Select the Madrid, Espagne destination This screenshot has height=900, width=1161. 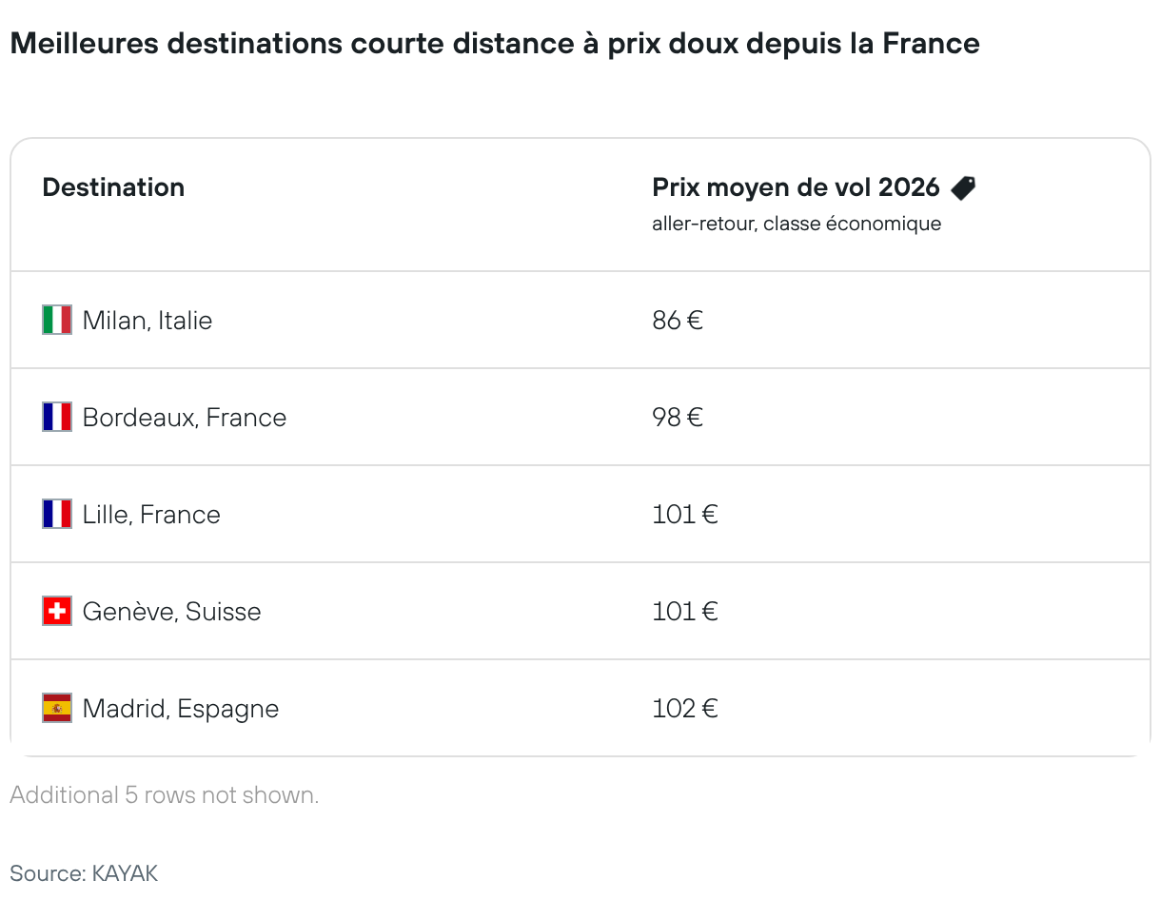tap(181, 709)
